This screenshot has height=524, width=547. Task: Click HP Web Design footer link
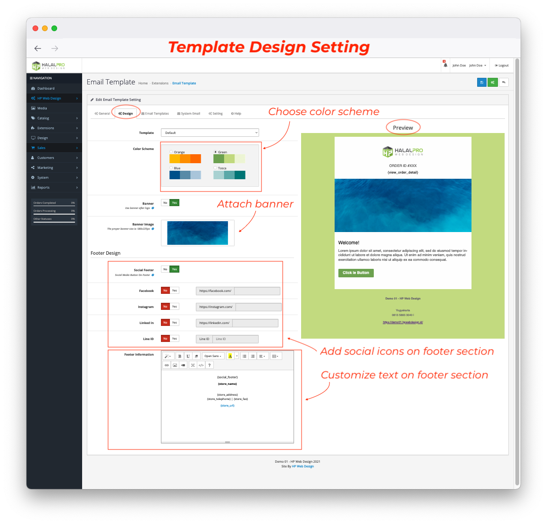[x=303, y=466]
